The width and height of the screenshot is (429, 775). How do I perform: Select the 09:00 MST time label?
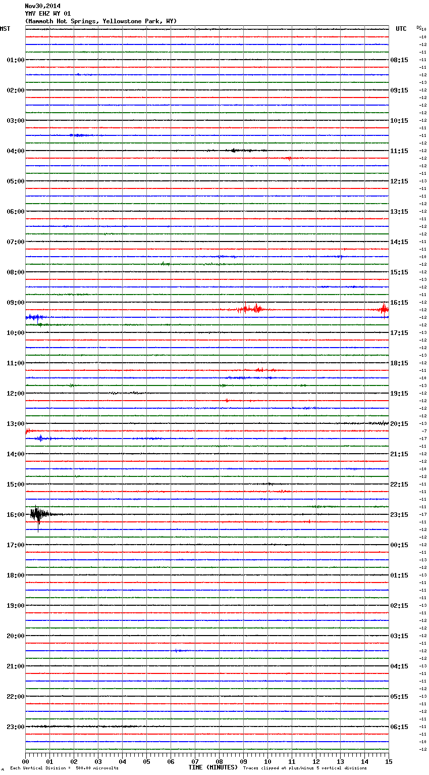16,303
